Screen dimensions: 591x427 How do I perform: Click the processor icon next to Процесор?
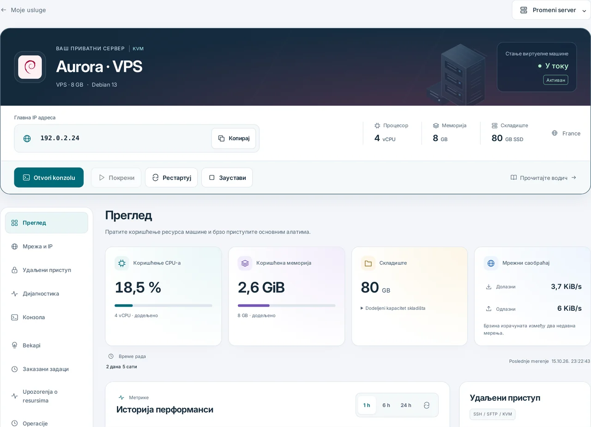377,125
